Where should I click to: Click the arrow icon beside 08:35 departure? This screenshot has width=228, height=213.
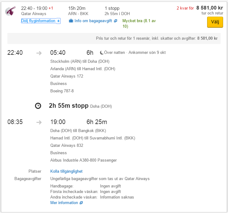(x=39, y=122)
